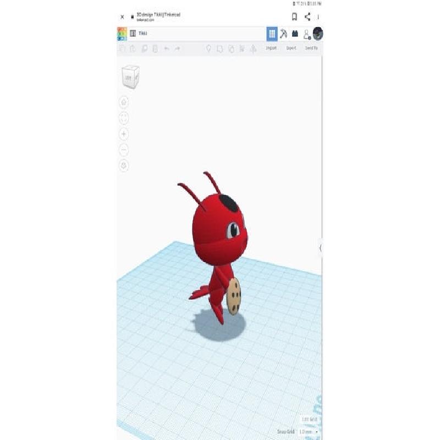Zoom out with the minus button
This screenshot has width=440, height=440.
point(124,150)
